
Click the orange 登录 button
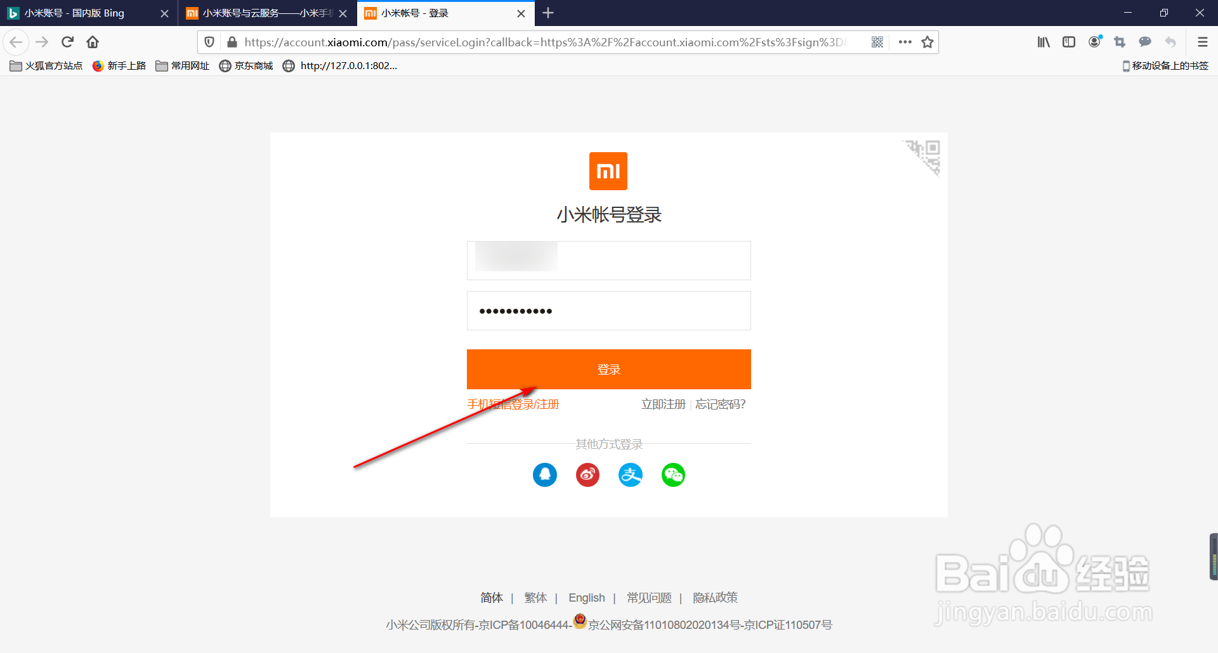coord(609,369)
